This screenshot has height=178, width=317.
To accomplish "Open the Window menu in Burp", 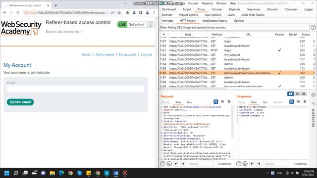I will pyautogui.click(x=221, y=3).
